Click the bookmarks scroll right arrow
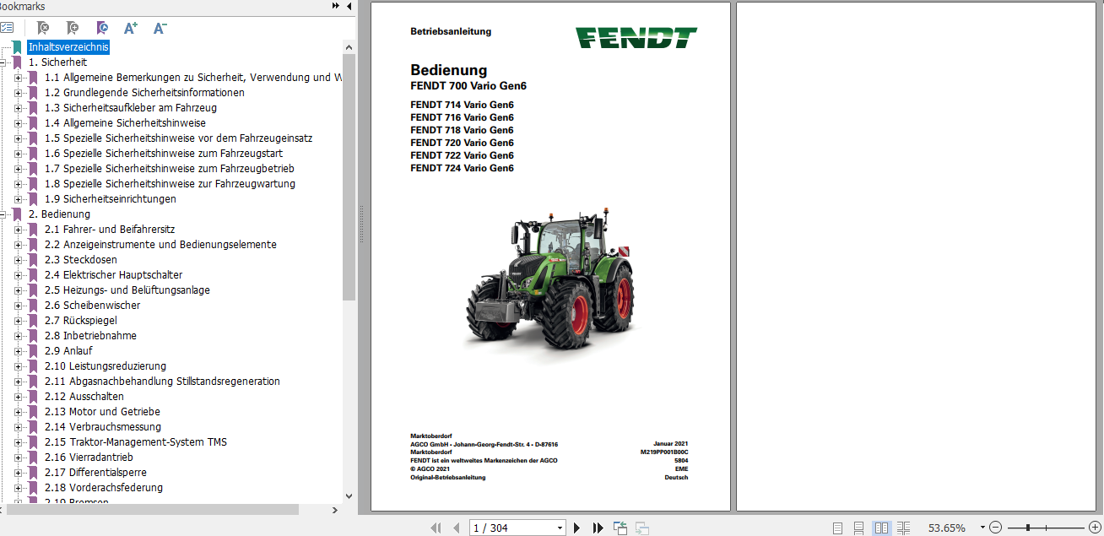 (336, 510)
